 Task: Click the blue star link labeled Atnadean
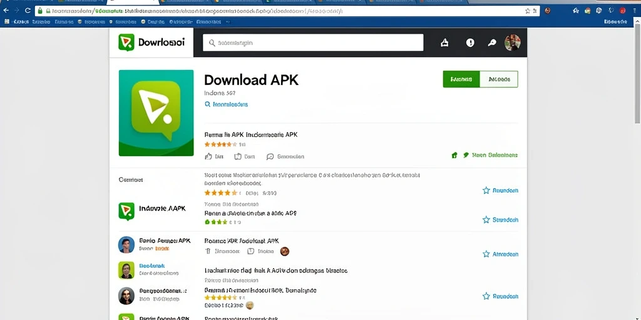coord(500,254)
